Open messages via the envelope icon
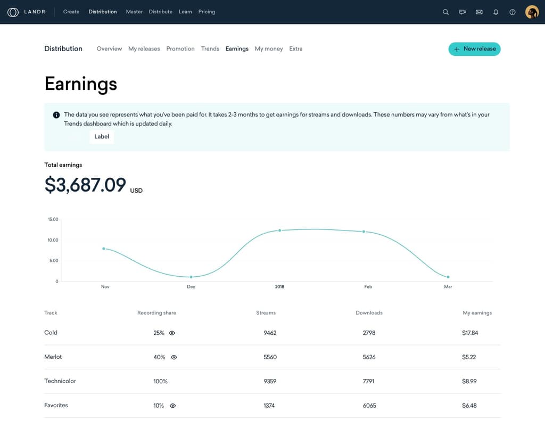545x445 pixels. [479, 12]
